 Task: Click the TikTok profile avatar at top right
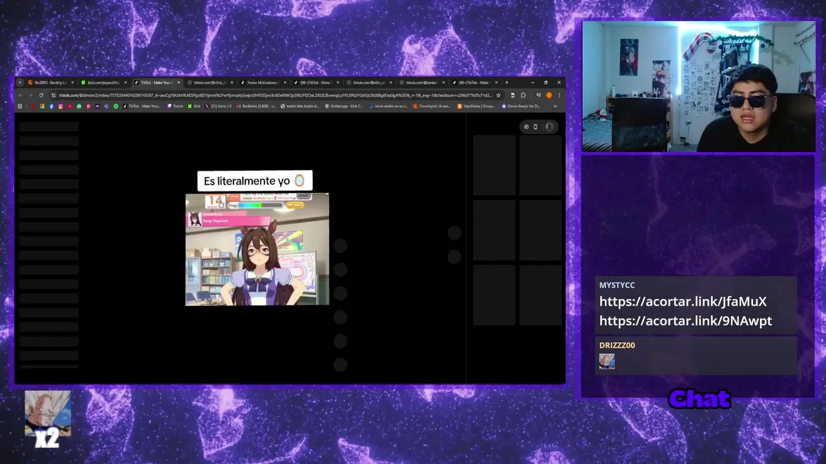click(x=549, y=127)
